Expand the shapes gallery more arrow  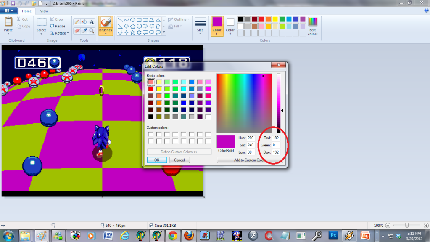click(164, 32)
